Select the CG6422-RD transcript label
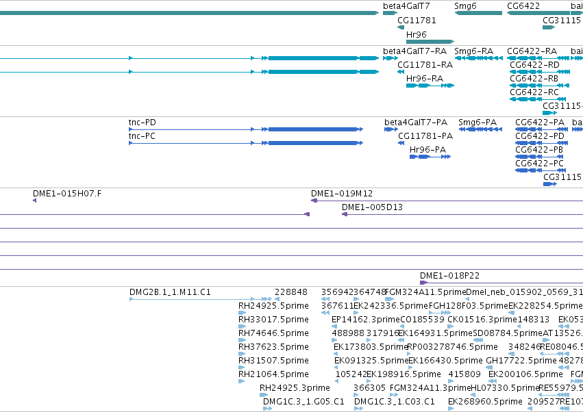 tap(534, 65)
